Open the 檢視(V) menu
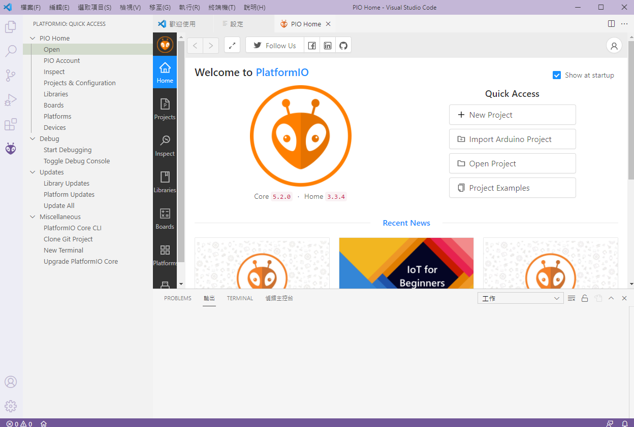The width and height of the screenshot is (634, 427). click(130, 8)
